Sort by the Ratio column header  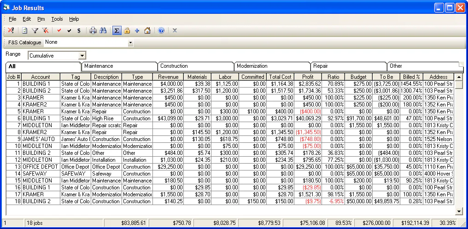[x=333, y=77]
